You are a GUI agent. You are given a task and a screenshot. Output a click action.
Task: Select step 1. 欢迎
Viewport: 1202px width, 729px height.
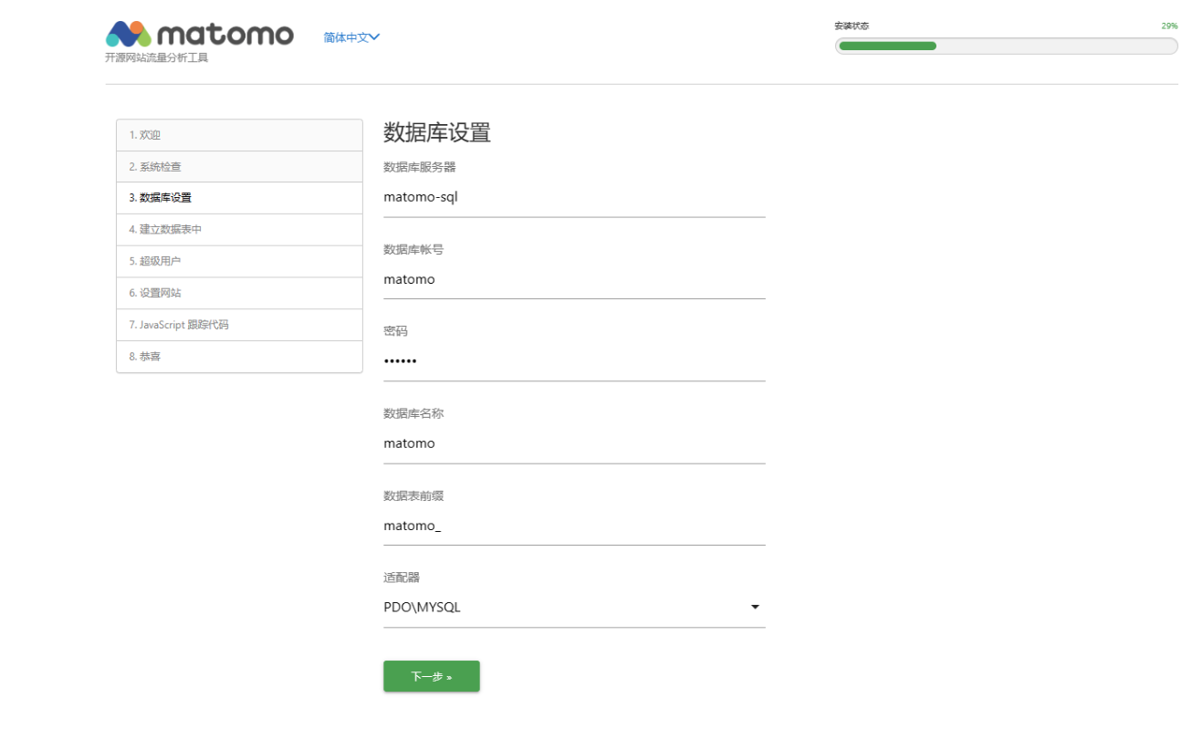239,135
